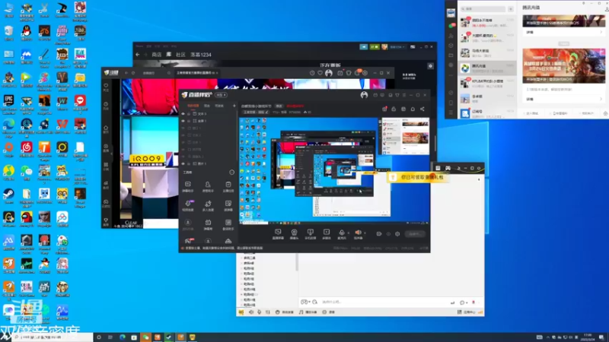Image resolution: width=609 pixels, height=342 pixels.
Task: Open the history clock icon in Huya title bar
Action: pyautogui.click(x=312, y=73)
